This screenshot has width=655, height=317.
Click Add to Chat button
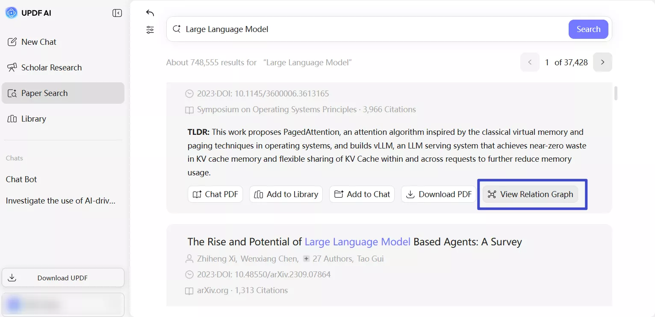(x=362, y=194)
